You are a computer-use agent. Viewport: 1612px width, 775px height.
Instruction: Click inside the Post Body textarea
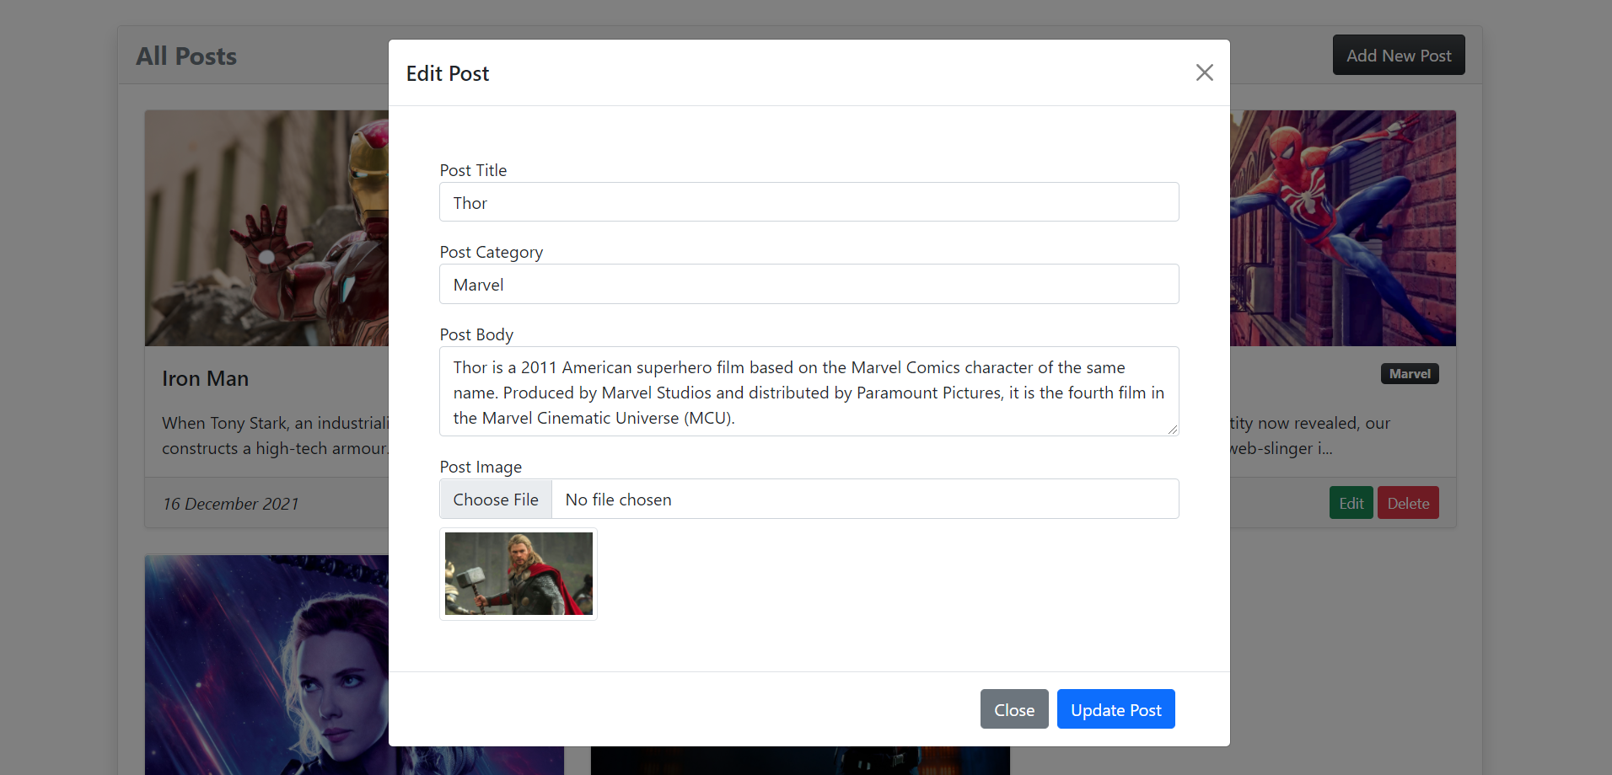(x=808, y=391)
